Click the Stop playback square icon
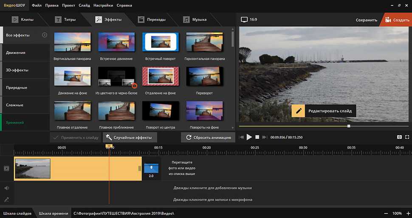 click(257, 137)
